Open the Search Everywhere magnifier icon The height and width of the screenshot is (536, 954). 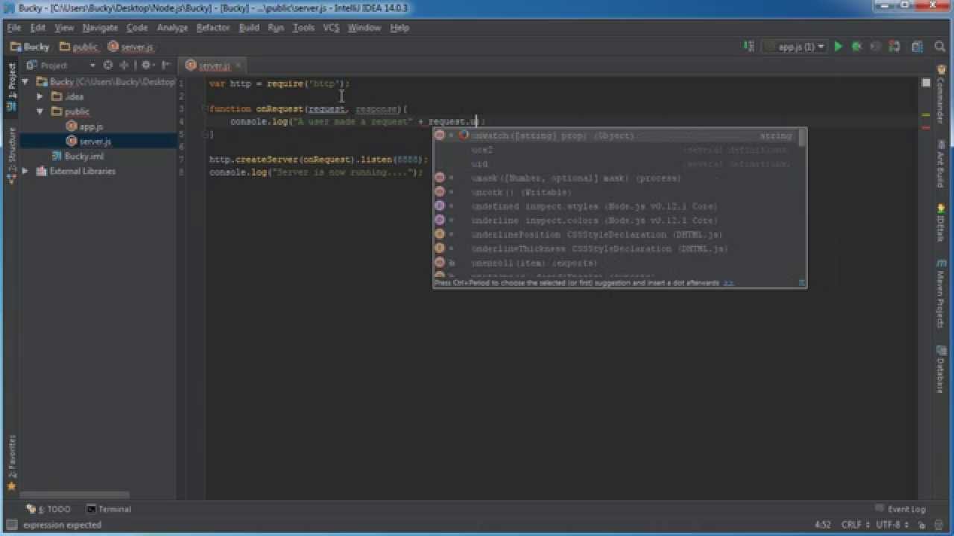(940, 46)
